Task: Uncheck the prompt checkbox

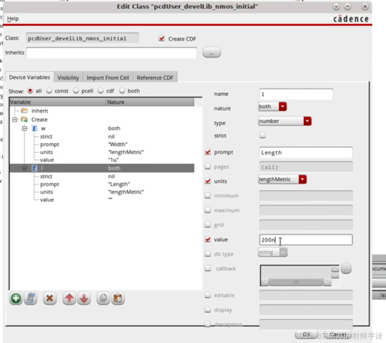Action: [208, 152]
